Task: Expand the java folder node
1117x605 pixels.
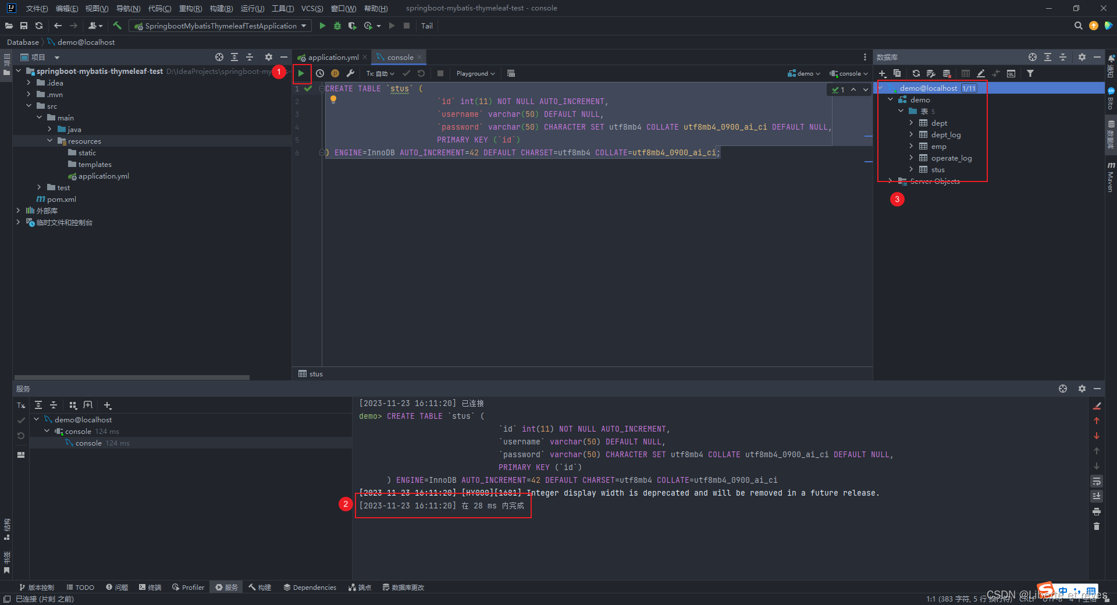Action: (x=49, y=129)
